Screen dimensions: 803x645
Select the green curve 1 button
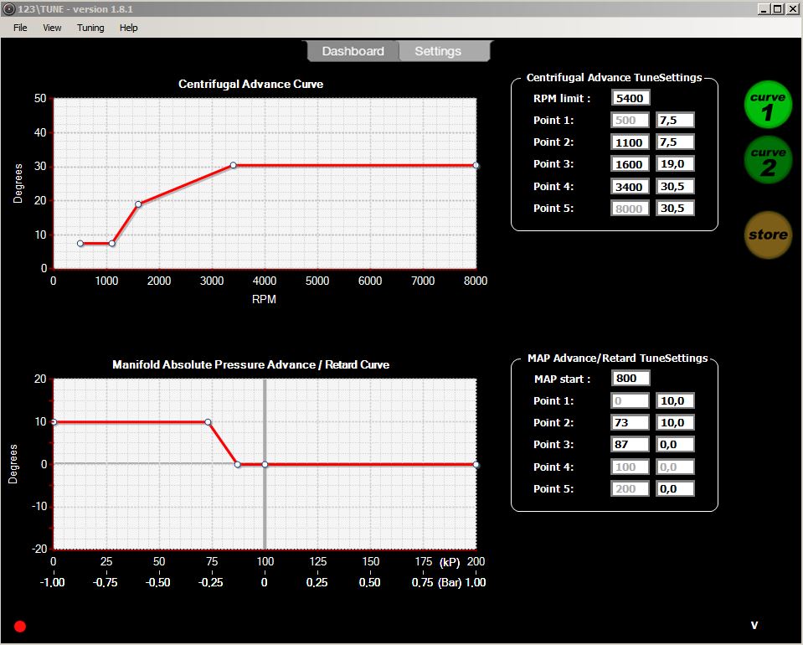pyautogui.click(x=767, y=105)
